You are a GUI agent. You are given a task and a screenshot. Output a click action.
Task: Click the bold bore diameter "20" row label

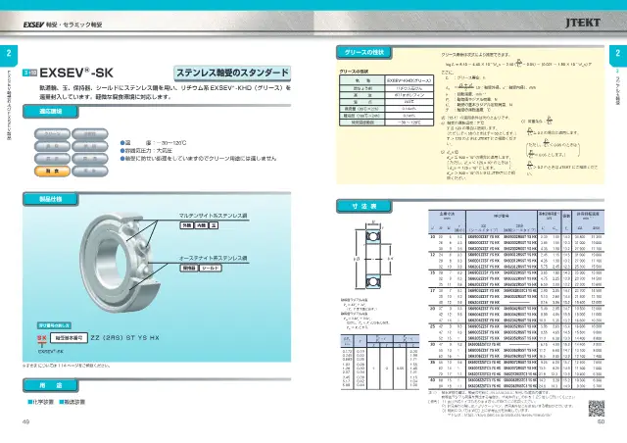tap(432, 309)
